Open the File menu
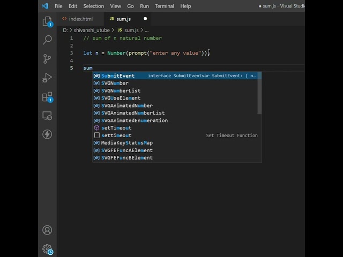 point(58,6)
